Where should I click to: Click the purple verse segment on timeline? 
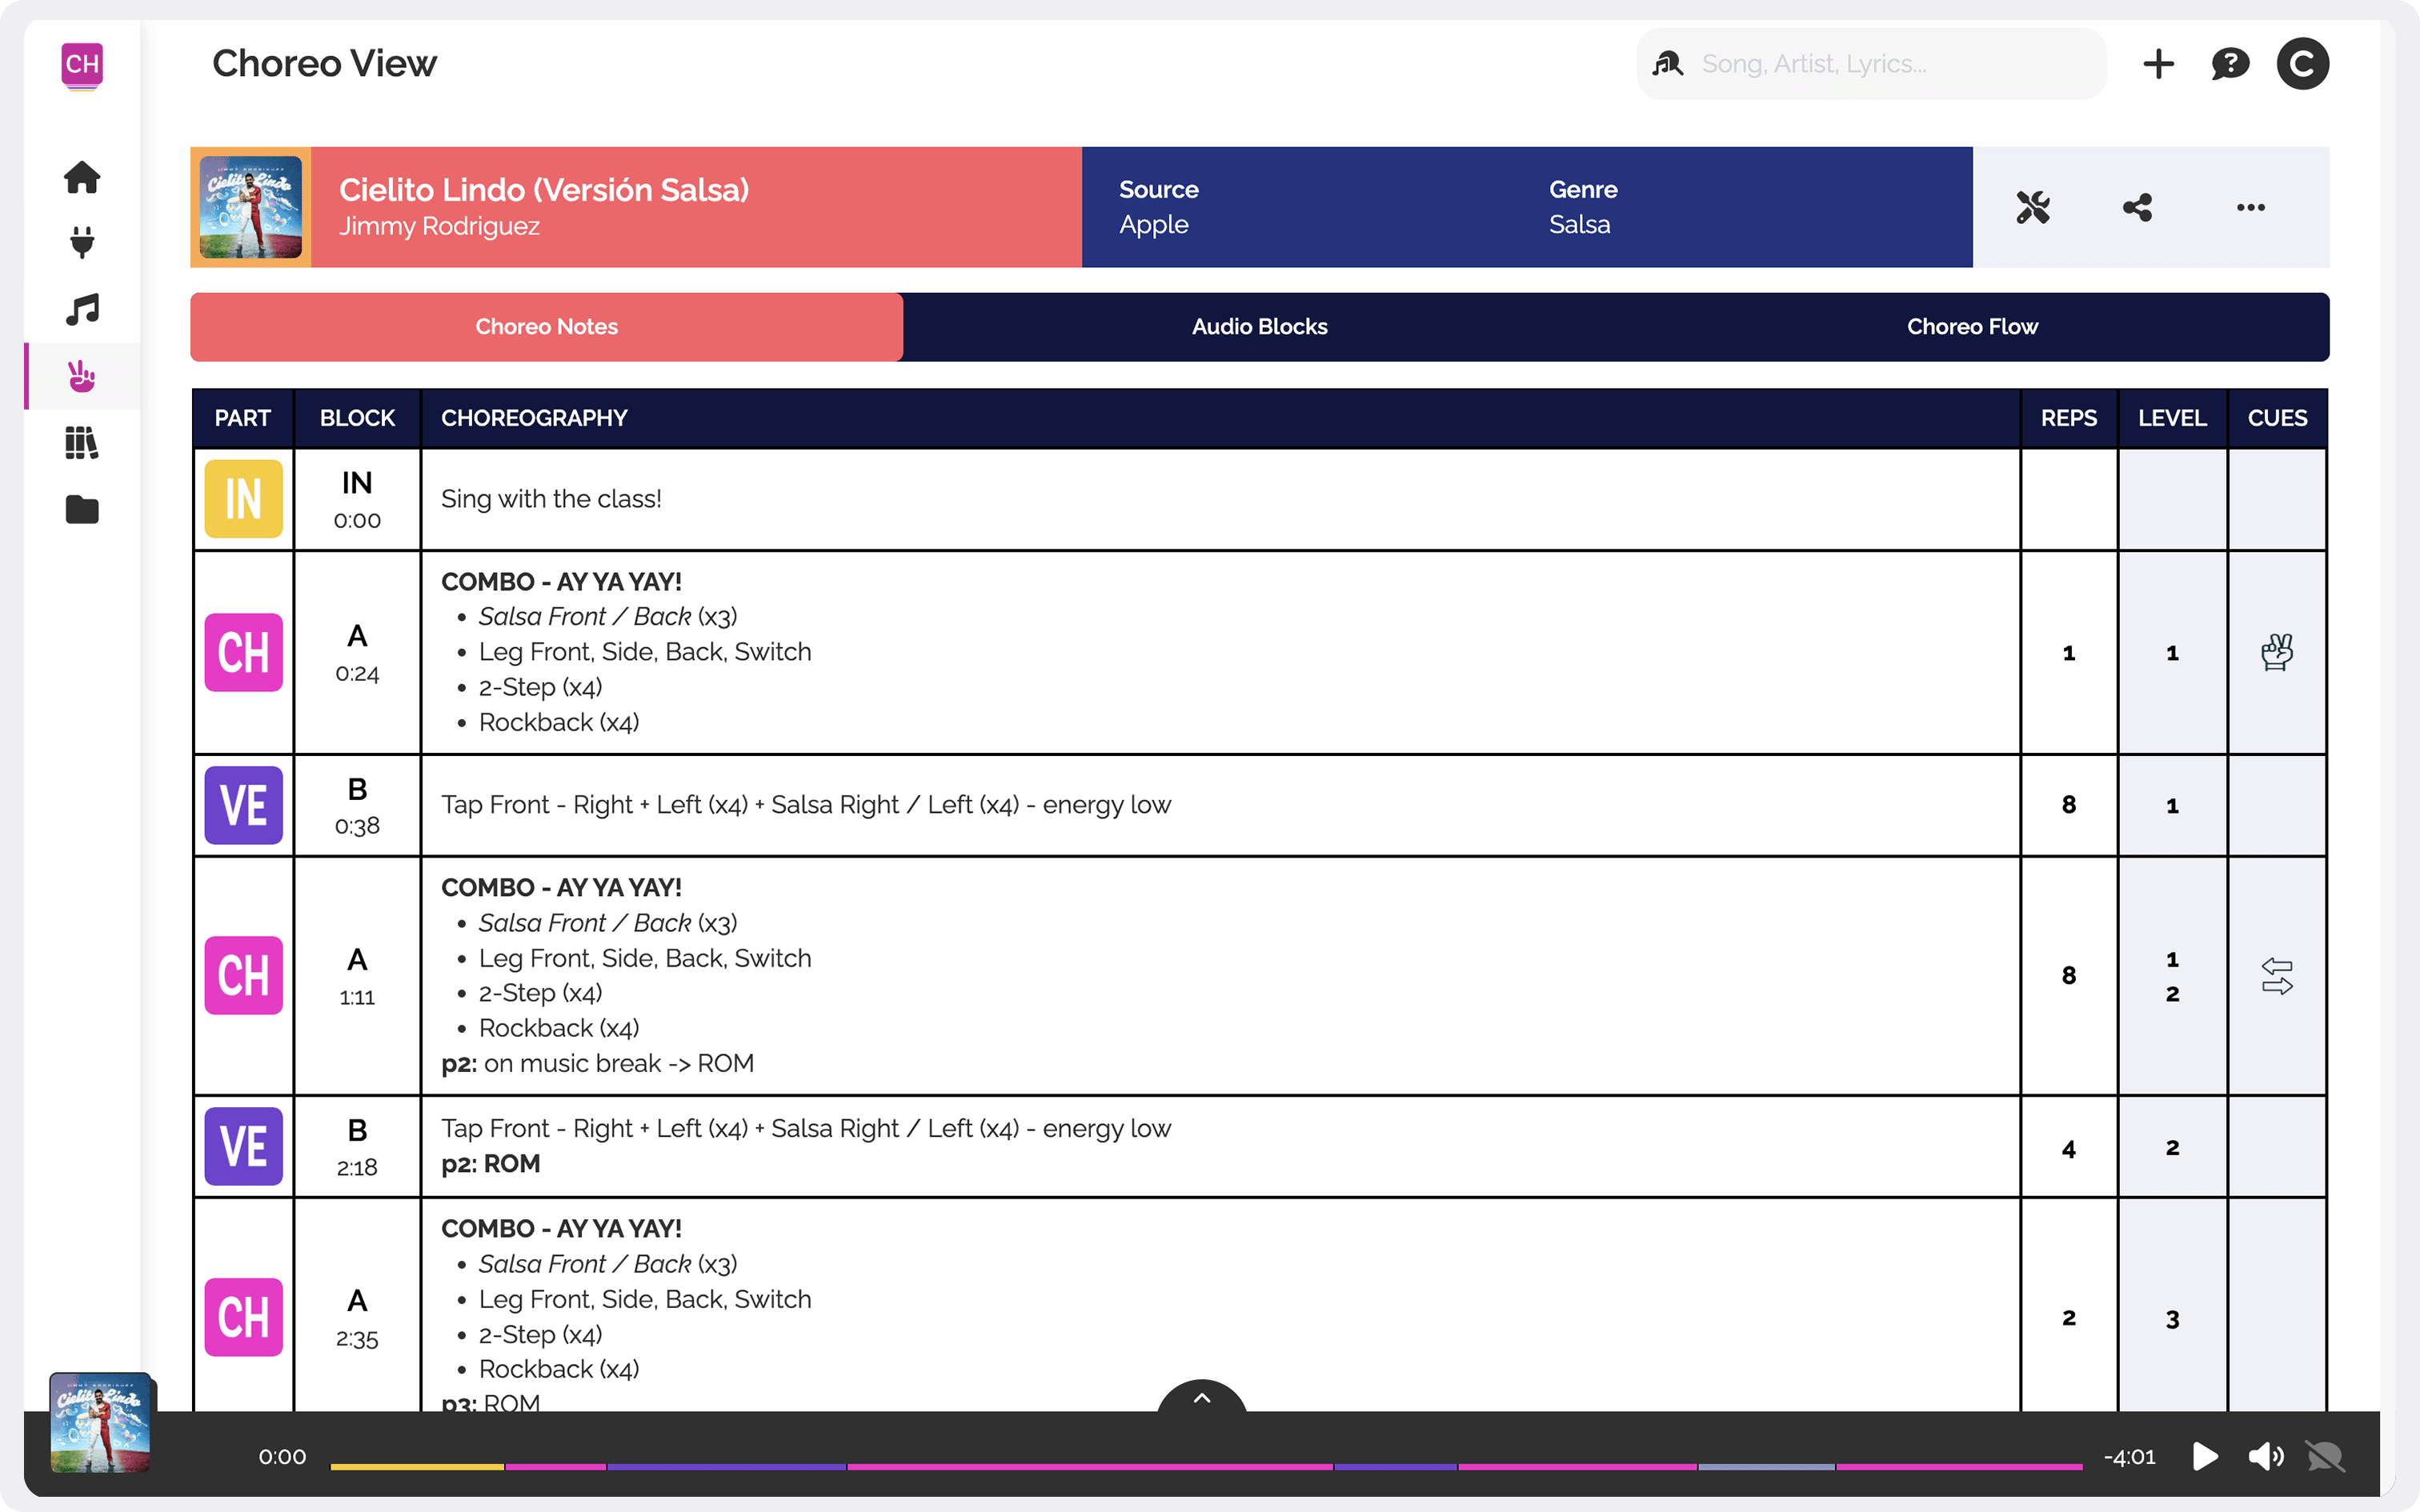(x=726, y=1466)
